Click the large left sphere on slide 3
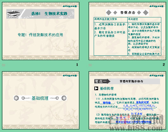 (16, 98)
